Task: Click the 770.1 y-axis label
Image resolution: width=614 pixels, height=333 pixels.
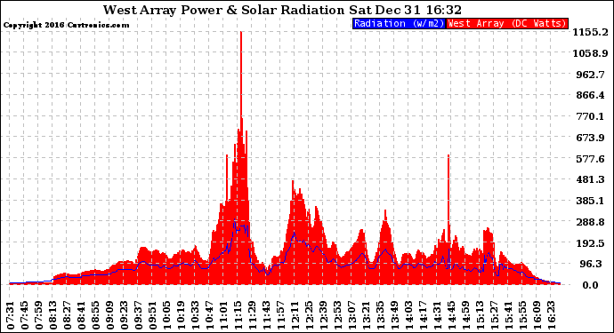Action: pyautogui.click(x=590, y=116)
